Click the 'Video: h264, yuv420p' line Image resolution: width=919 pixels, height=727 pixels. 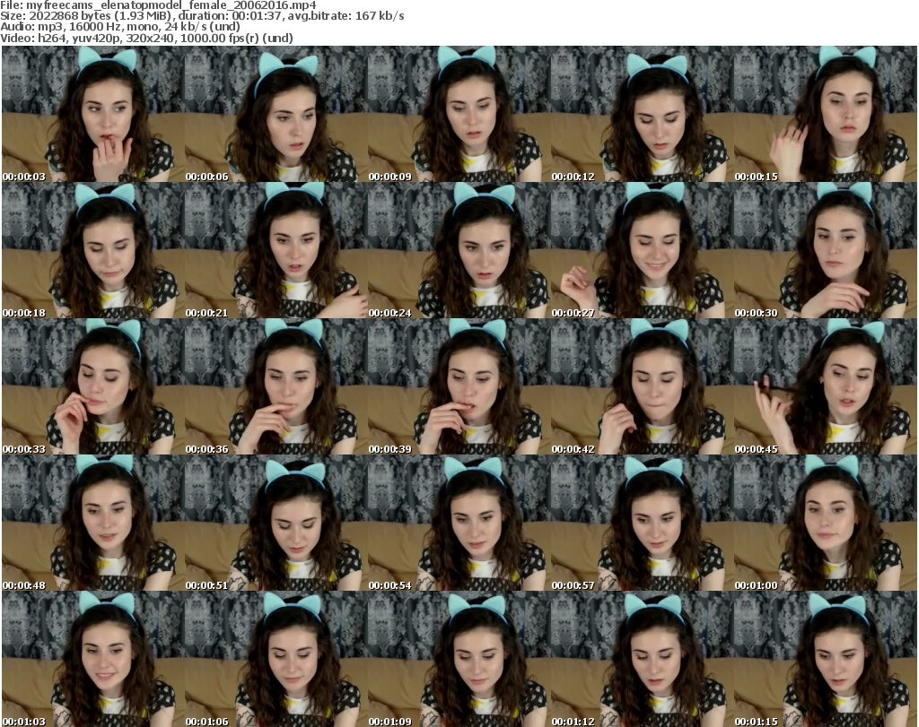tap(146, 38)
